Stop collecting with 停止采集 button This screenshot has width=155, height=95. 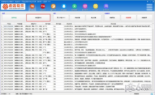pos(94,18)
